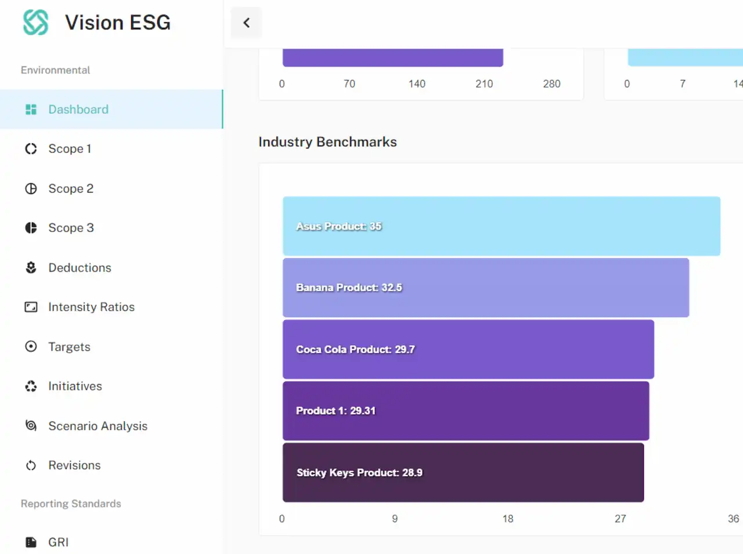Click the Scenario Analysis spiral icon
Image resolution: width=743 pixels, height=554 pixels.
point(31,426)
